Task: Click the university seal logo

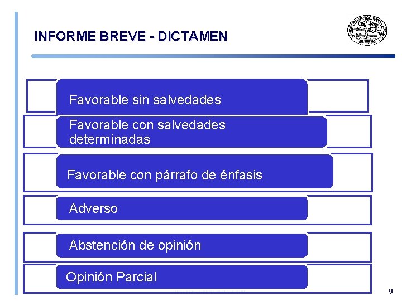Action: click(367, 30)
